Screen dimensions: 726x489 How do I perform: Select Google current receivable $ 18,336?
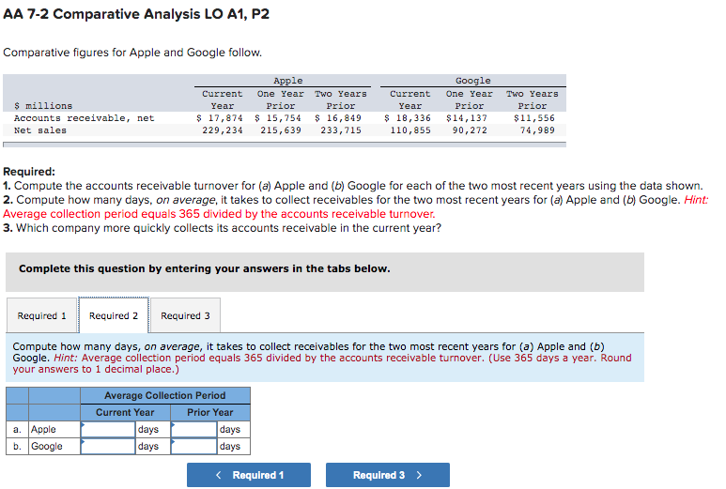[408, 118]
